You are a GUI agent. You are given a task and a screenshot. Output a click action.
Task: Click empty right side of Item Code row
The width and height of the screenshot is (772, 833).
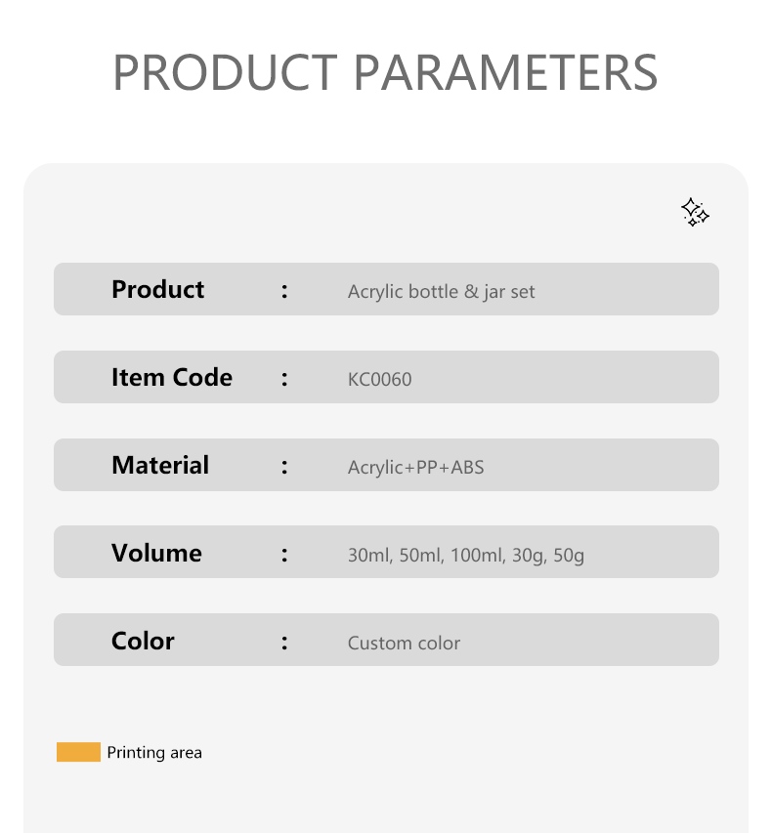[564, 377]
